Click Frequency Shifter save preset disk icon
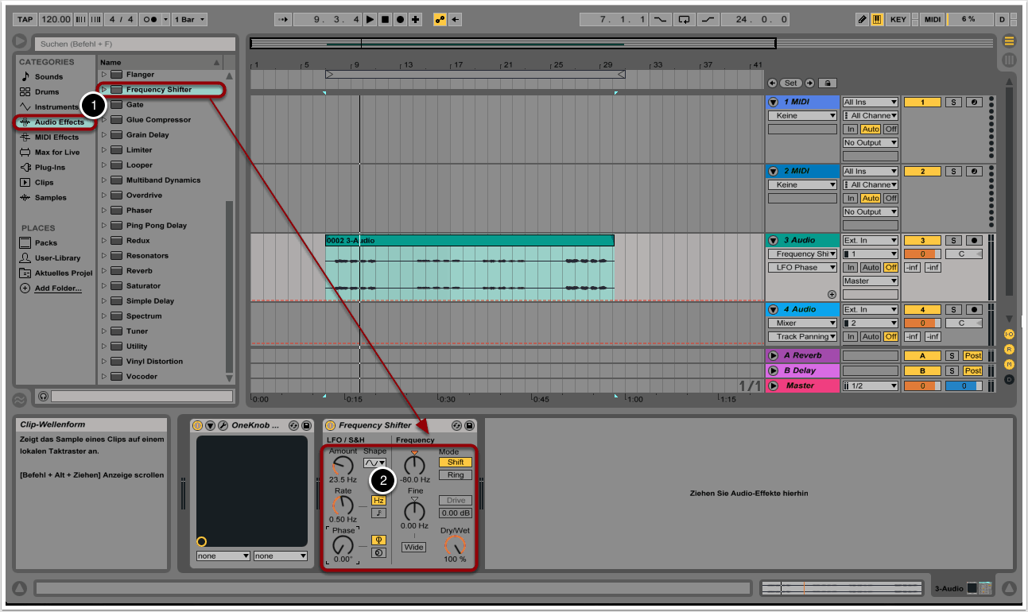 pos(470,425)
